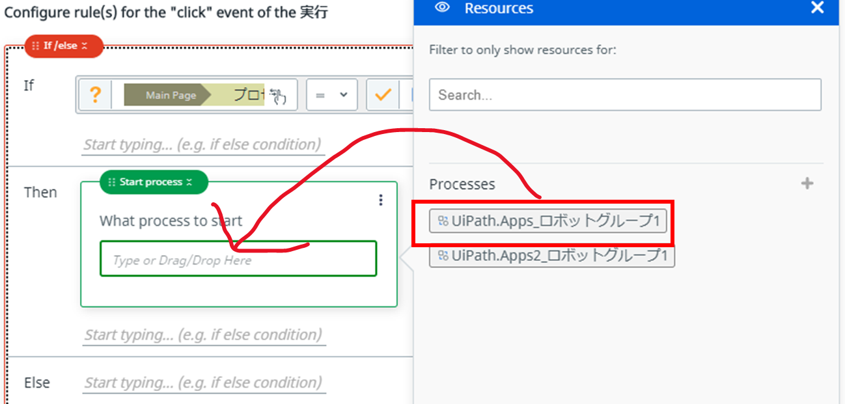Click the Resources search box

coord(625,95)
